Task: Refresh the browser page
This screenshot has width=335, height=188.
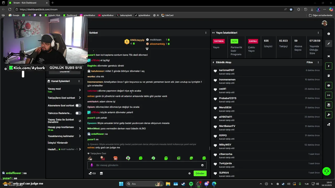Action: pyautogui.click(x=10, y=9)
